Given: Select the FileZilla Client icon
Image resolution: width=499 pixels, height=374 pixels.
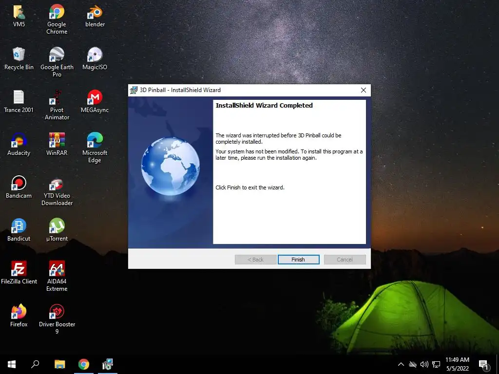Looking at the screenshot, I should click(19, 274).
